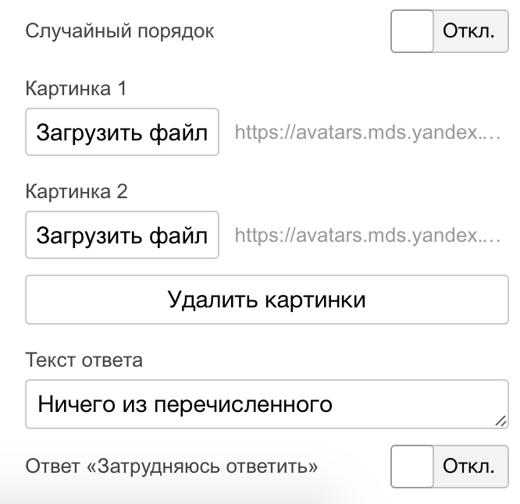This screenshot has height=504, width=520.
Task: Click the Картинка 1 field label
Action: (76, 88)
